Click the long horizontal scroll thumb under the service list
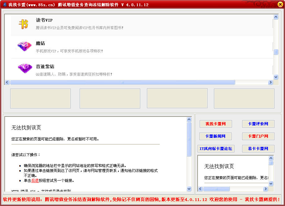Screen dimensions: 285x206 122,82
